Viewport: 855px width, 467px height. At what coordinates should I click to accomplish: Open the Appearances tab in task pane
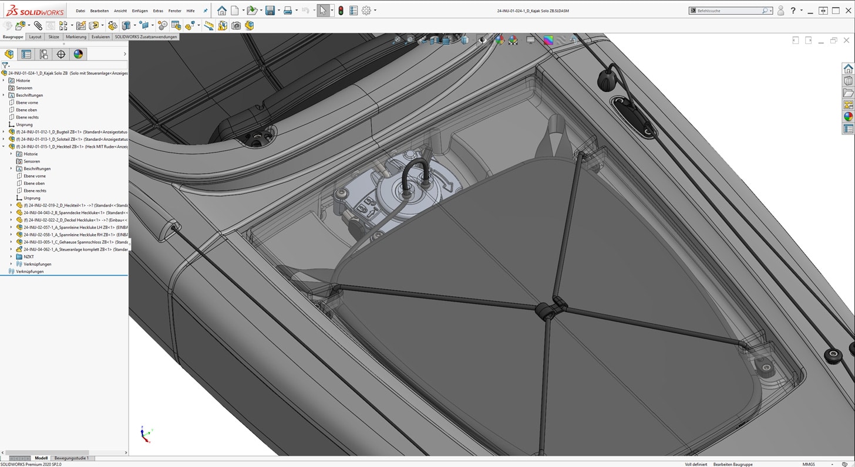848,117
